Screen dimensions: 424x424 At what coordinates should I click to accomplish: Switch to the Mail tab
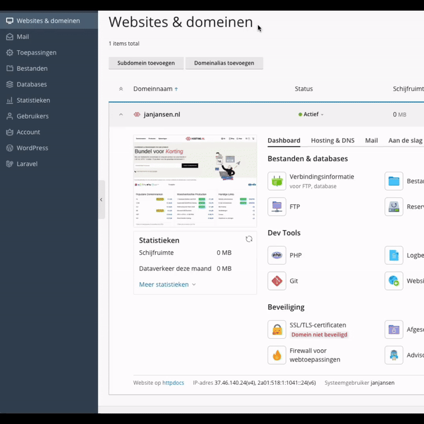click(x=371, y=140)
